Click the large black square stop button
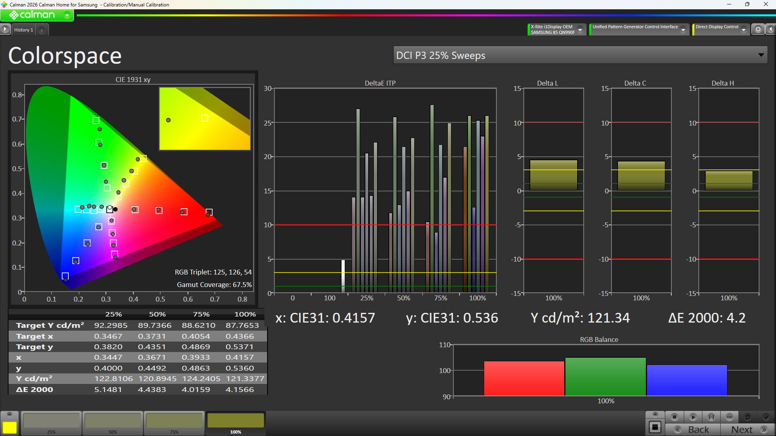This screenshot has height=436, width=776. [x=655, y=427]
